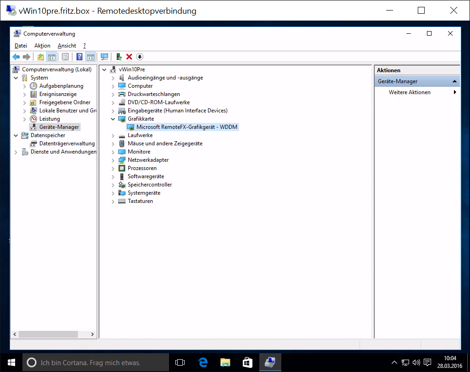Collapse the vWin10Pre device tree root

104,69
